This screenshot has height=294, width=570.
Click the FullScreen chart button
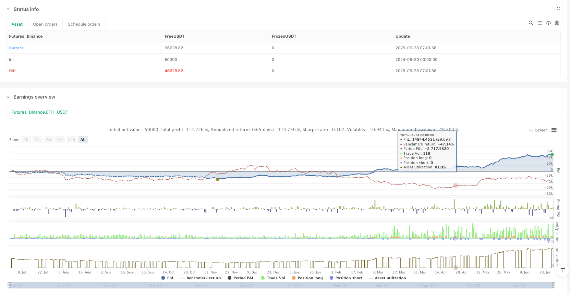[x=538, y=130]
